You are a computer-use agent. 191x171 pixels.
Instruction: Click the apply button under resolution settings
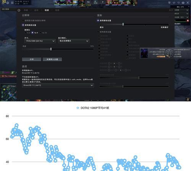click(x=32, y=59)
